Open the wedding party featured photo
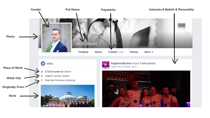The width and height of the screenshot is (210, 118). pyautogui.click(x=68, y=96)
